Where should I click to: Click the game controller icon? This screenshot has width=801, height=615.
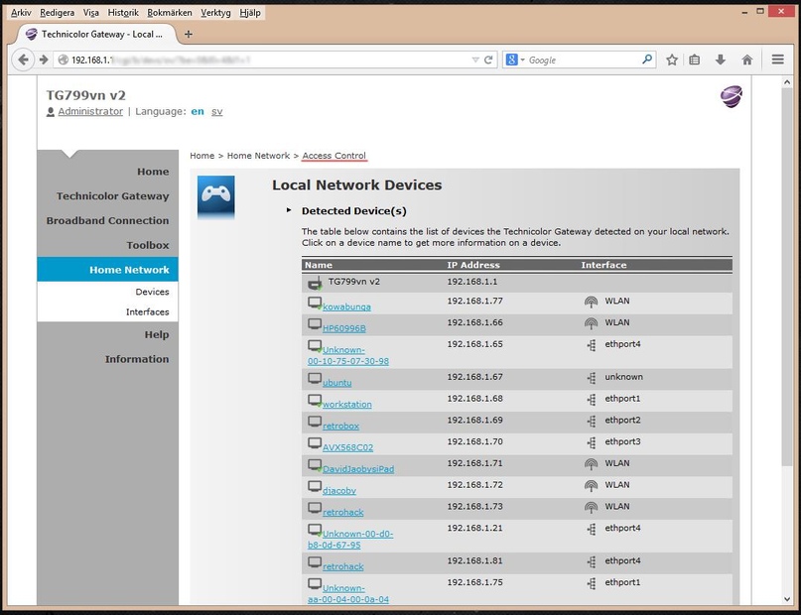click(216, 197)
